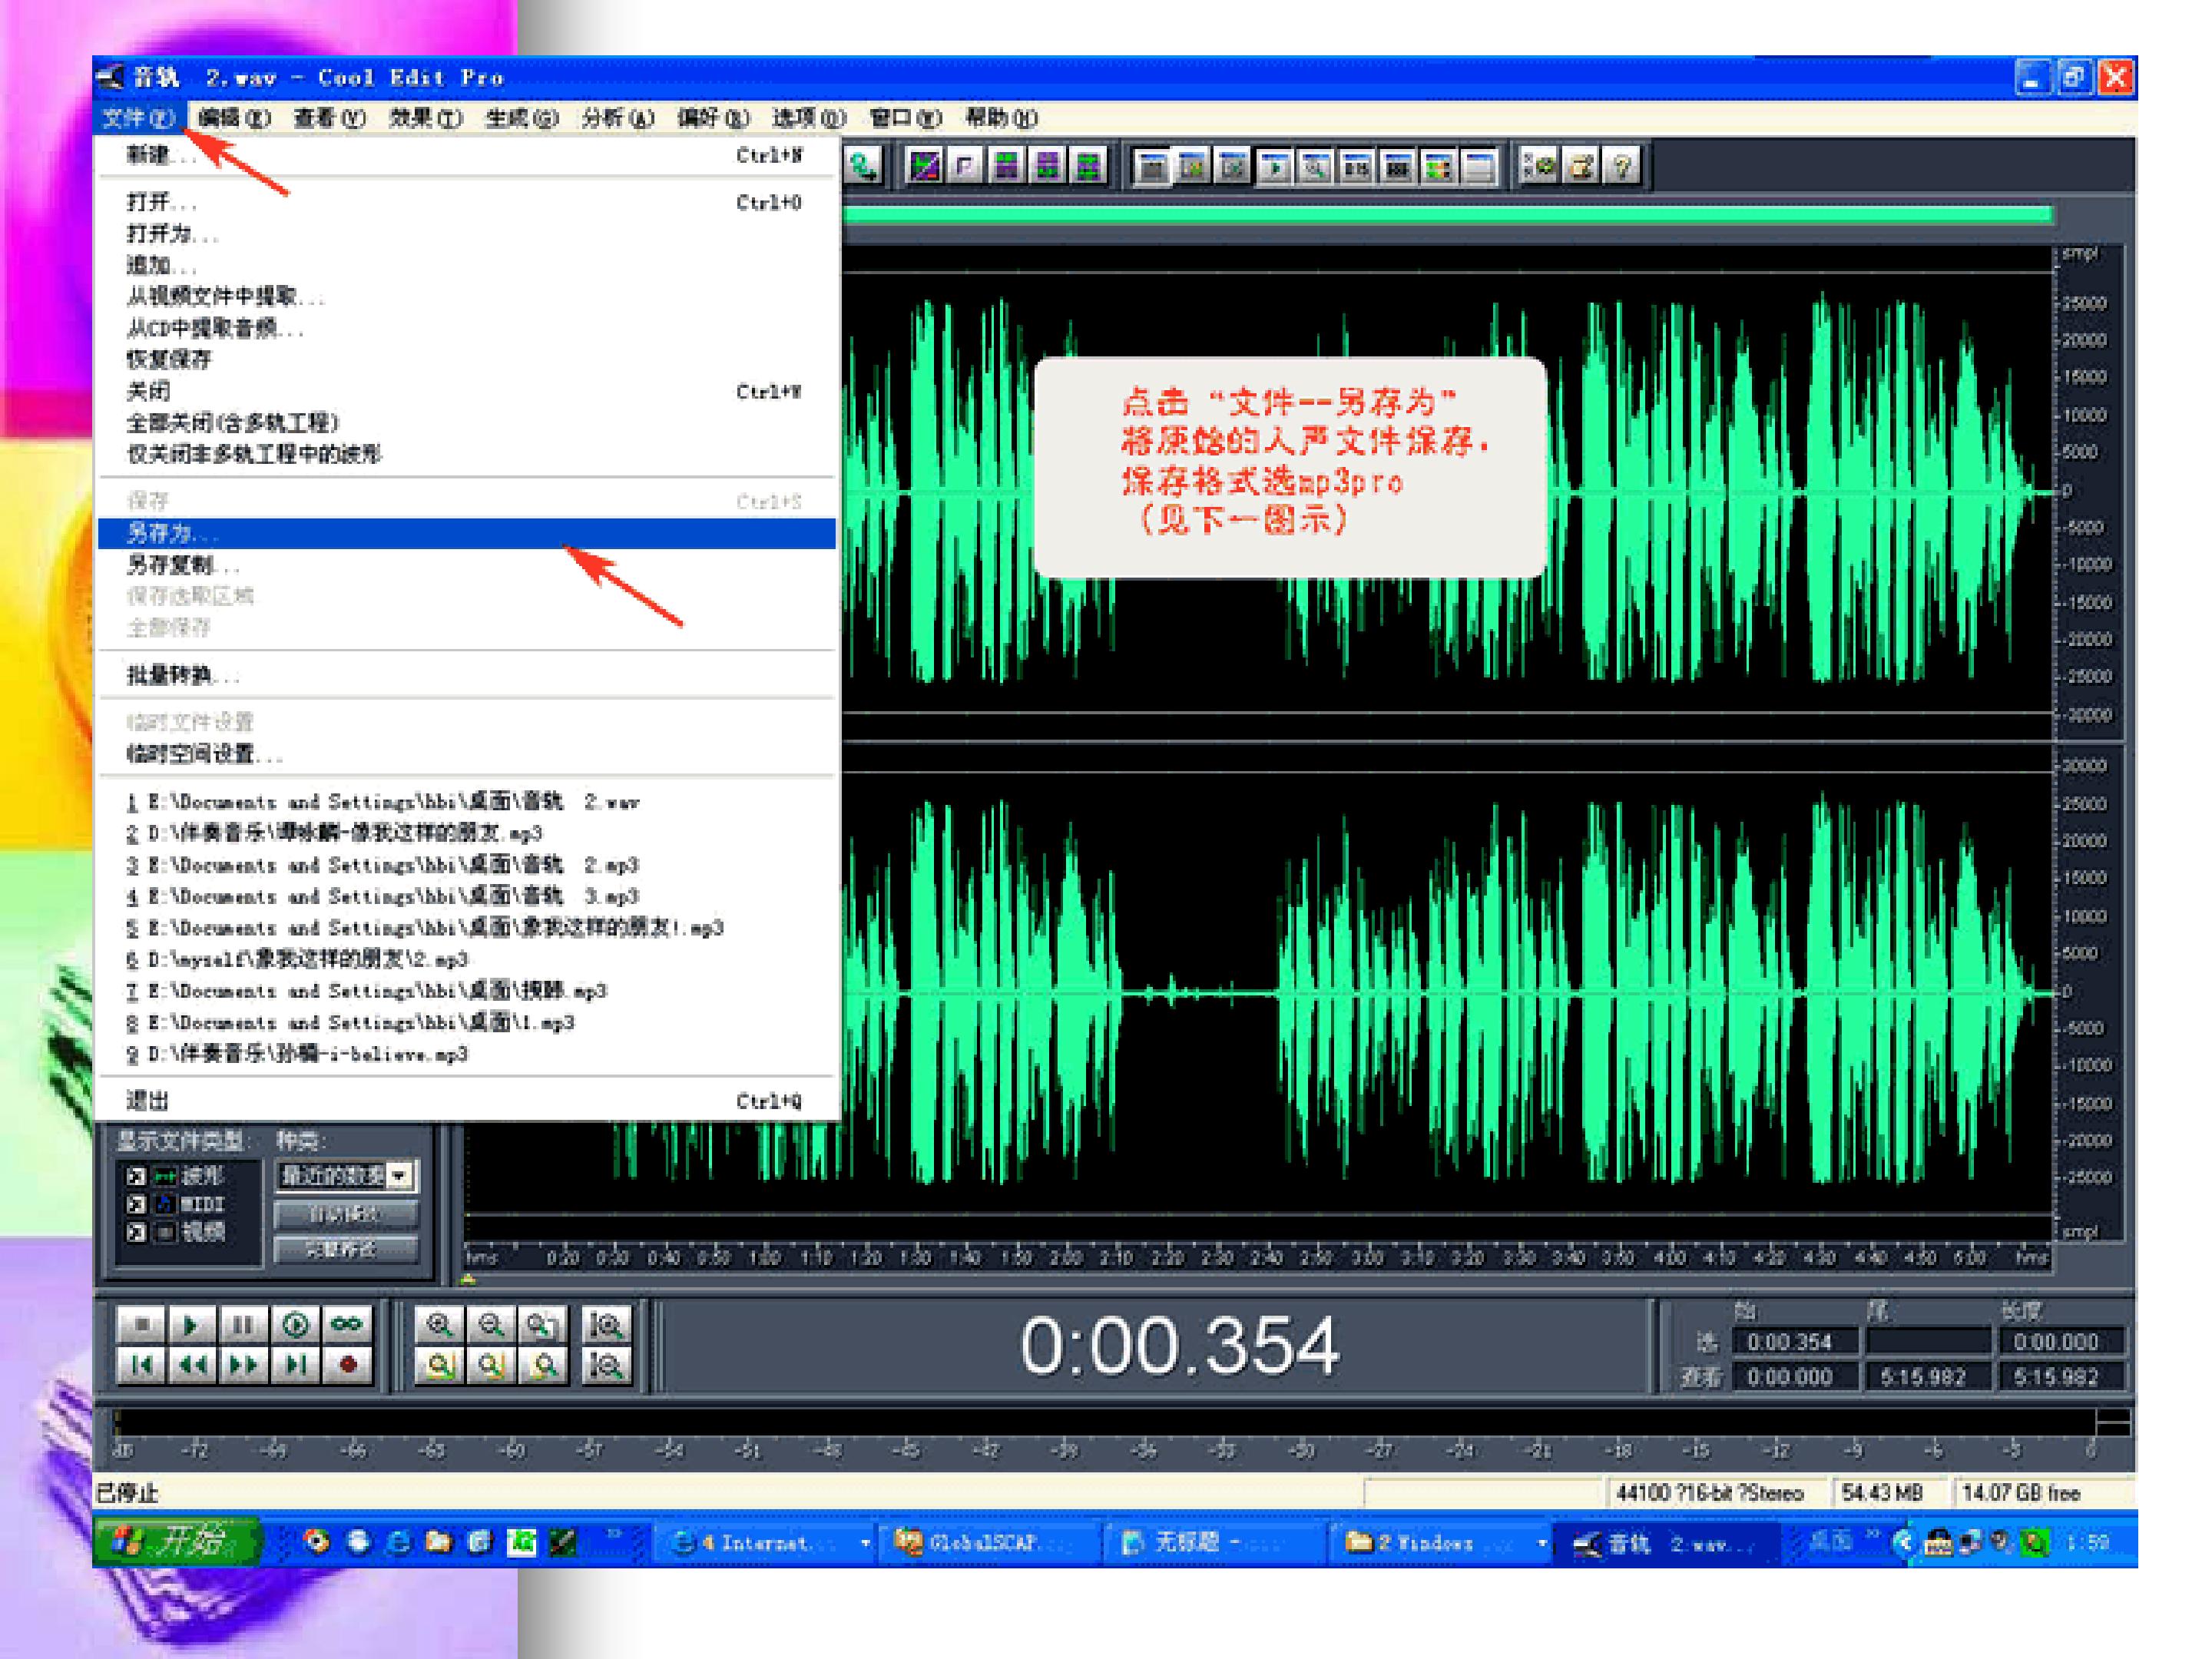Click the zoom in horizontally magnifier
2212x1659 pixels.
439,1325
